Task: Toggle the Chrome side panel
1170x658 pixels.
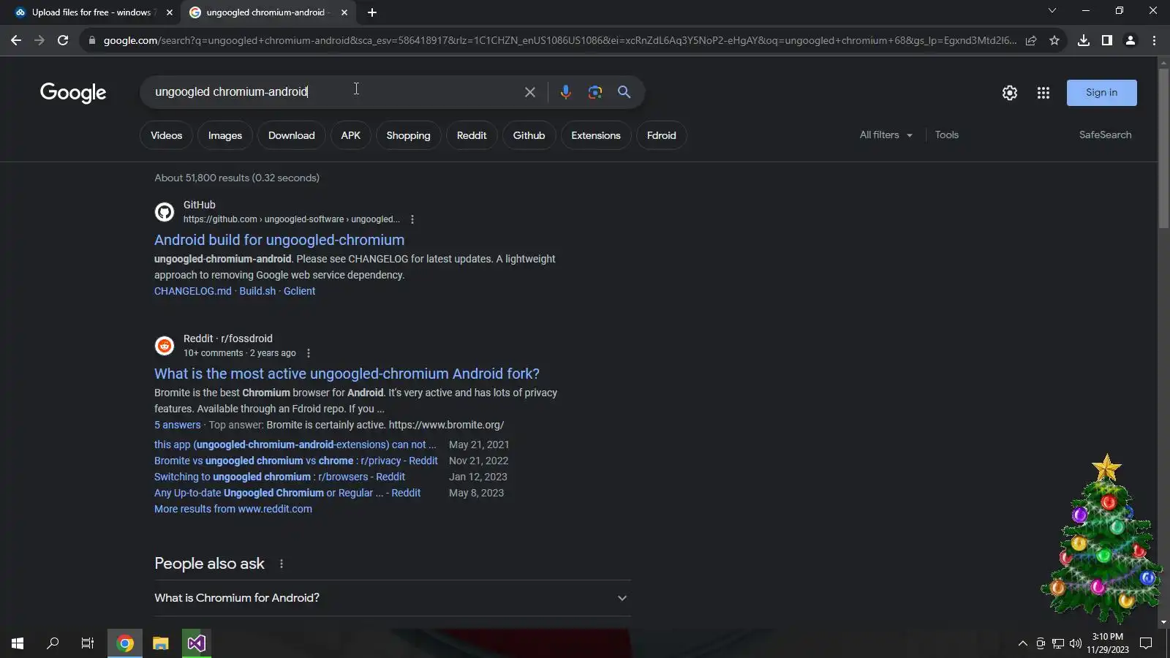Action: [1107, 40]
